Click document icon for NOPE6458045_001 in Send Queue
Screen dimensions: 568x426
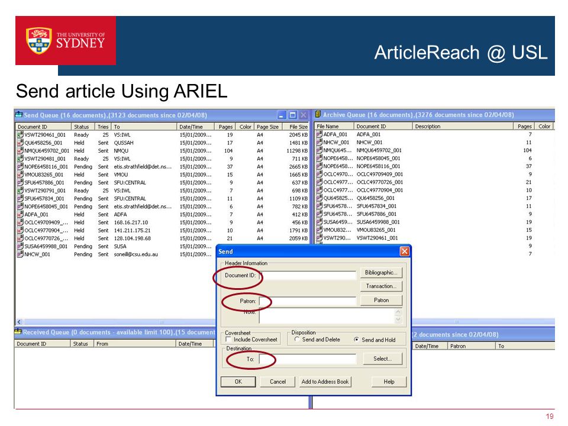click(20, 206)
